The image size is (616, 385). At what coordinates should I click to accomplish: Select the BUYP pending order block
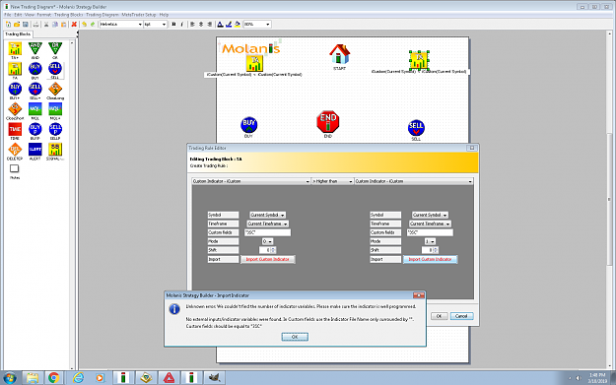pyautogui.click(x=34, y=129)
